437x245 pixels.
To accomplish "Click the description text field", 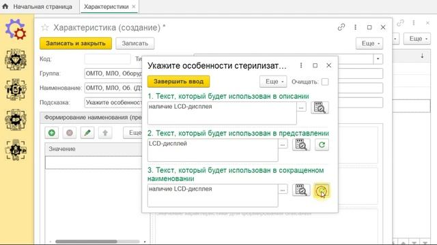I will coord(222,113).
